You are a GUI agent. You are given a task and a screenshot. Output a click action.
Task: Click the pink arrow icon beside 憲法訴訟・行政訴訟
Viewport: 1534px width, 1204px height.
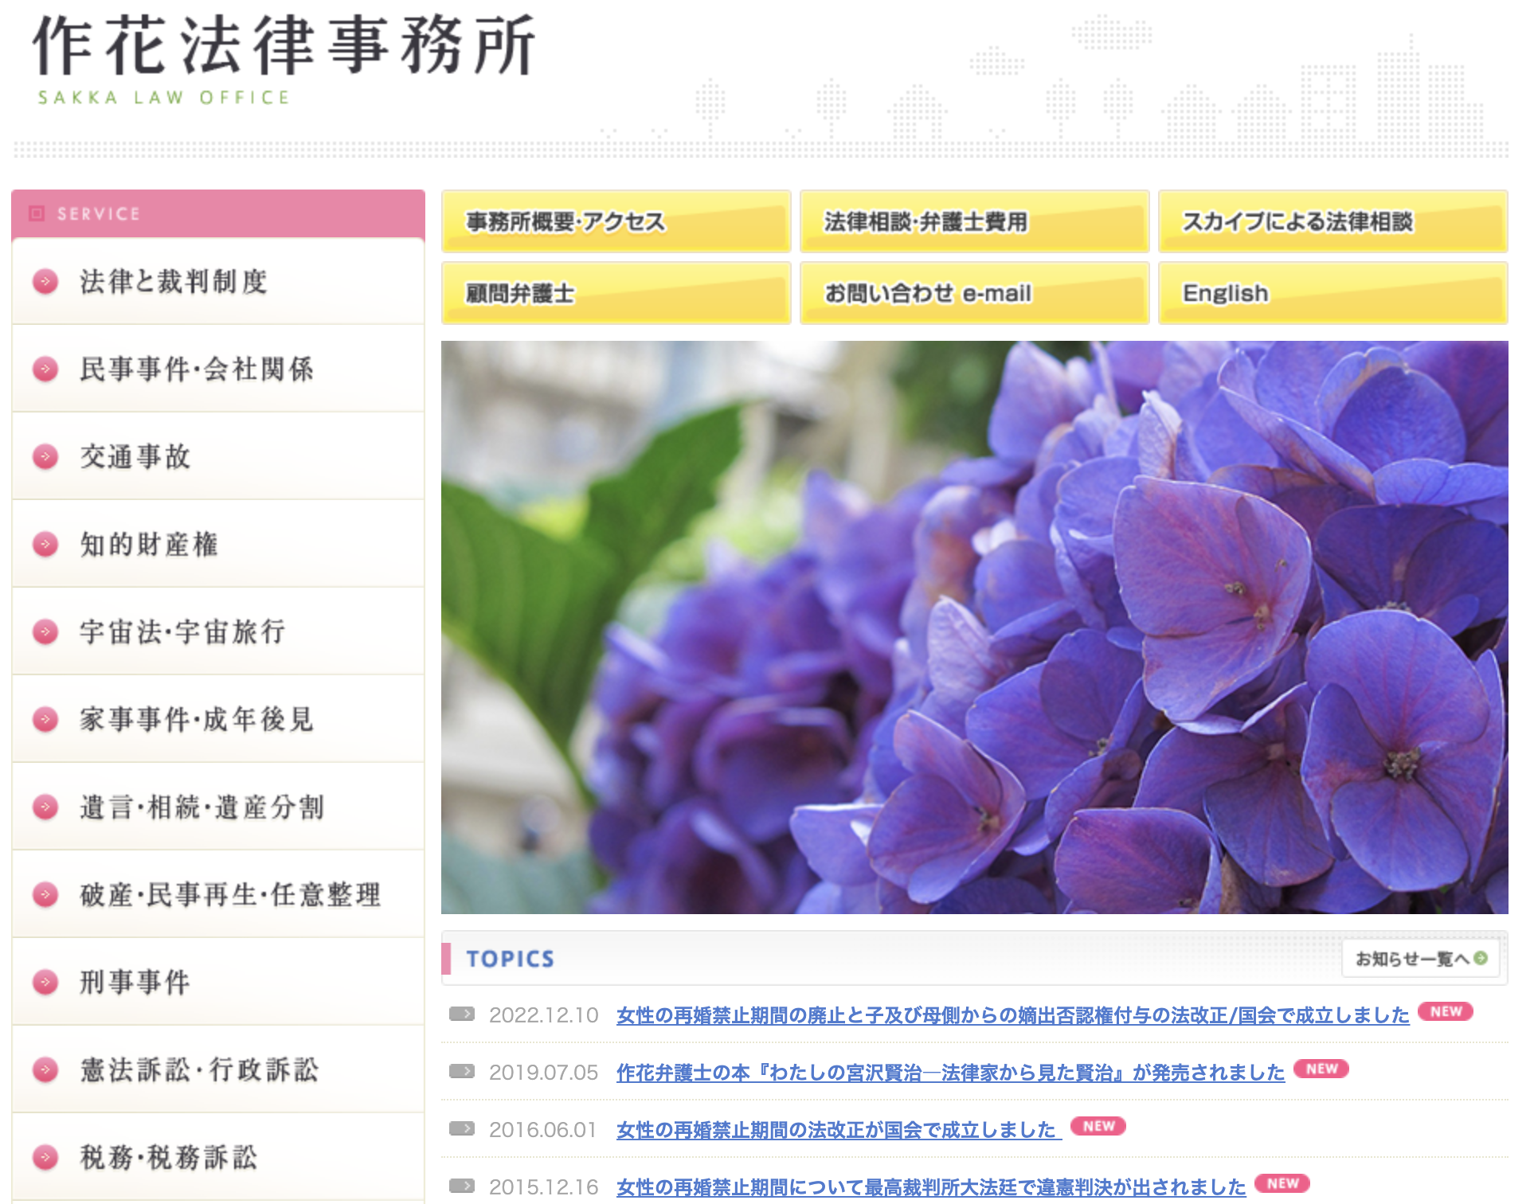pyautogui.click(x=45, y=1070)
